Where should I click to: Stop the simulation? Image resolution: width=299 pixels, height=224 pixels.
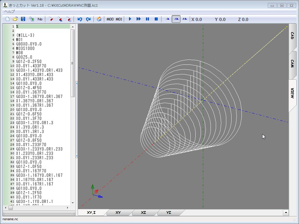(x=156, y=19)
